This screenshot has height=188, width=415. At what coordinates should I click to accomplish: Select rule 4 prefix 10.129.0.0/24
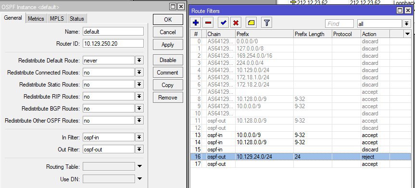point(301,70)
